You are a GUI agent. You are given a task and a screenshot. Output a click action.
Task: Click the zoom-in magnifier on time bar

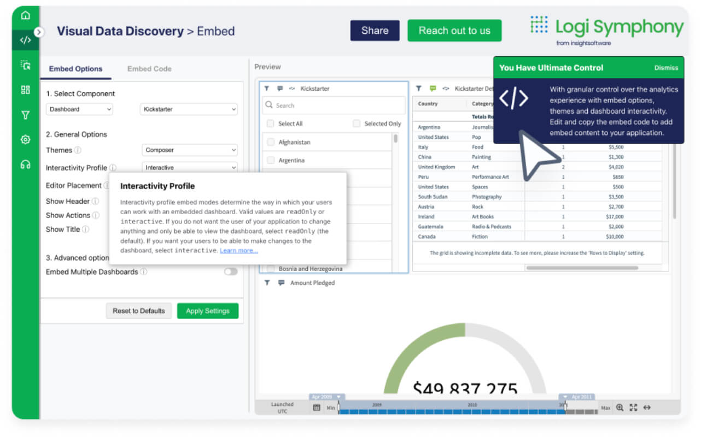(620, 408)
